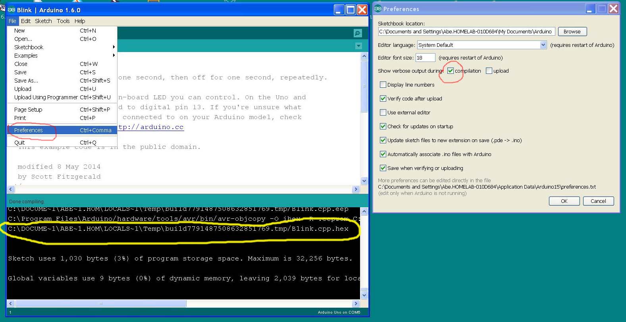
Task: Close the Preferences dialog window
Action: tap(613, 9)
